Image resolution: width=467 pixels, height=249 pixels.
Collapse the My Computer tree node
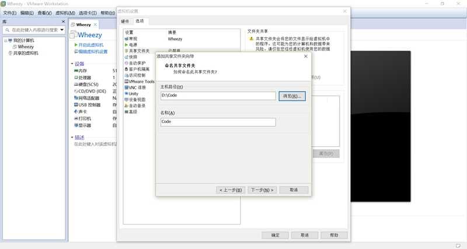[5, 40]
